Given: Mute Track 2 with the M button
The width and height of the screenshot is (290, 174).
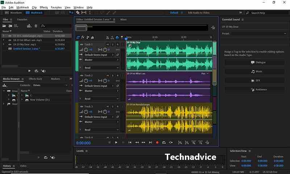Looking at the screenshot, I should (x=108, y=75).
